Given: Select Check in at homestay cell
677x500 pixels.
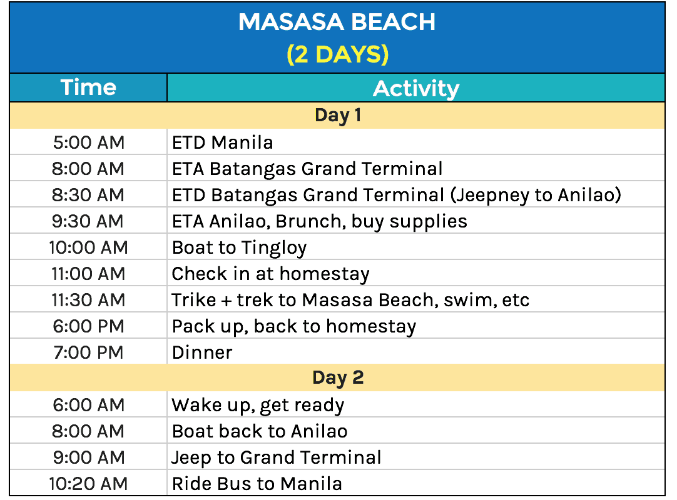Looking at the screenshot, I should pos(271,274).
